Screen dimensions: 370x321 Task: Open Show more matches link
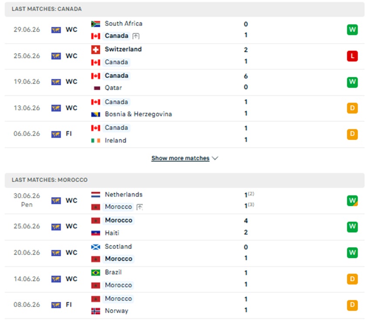[180, 158]
